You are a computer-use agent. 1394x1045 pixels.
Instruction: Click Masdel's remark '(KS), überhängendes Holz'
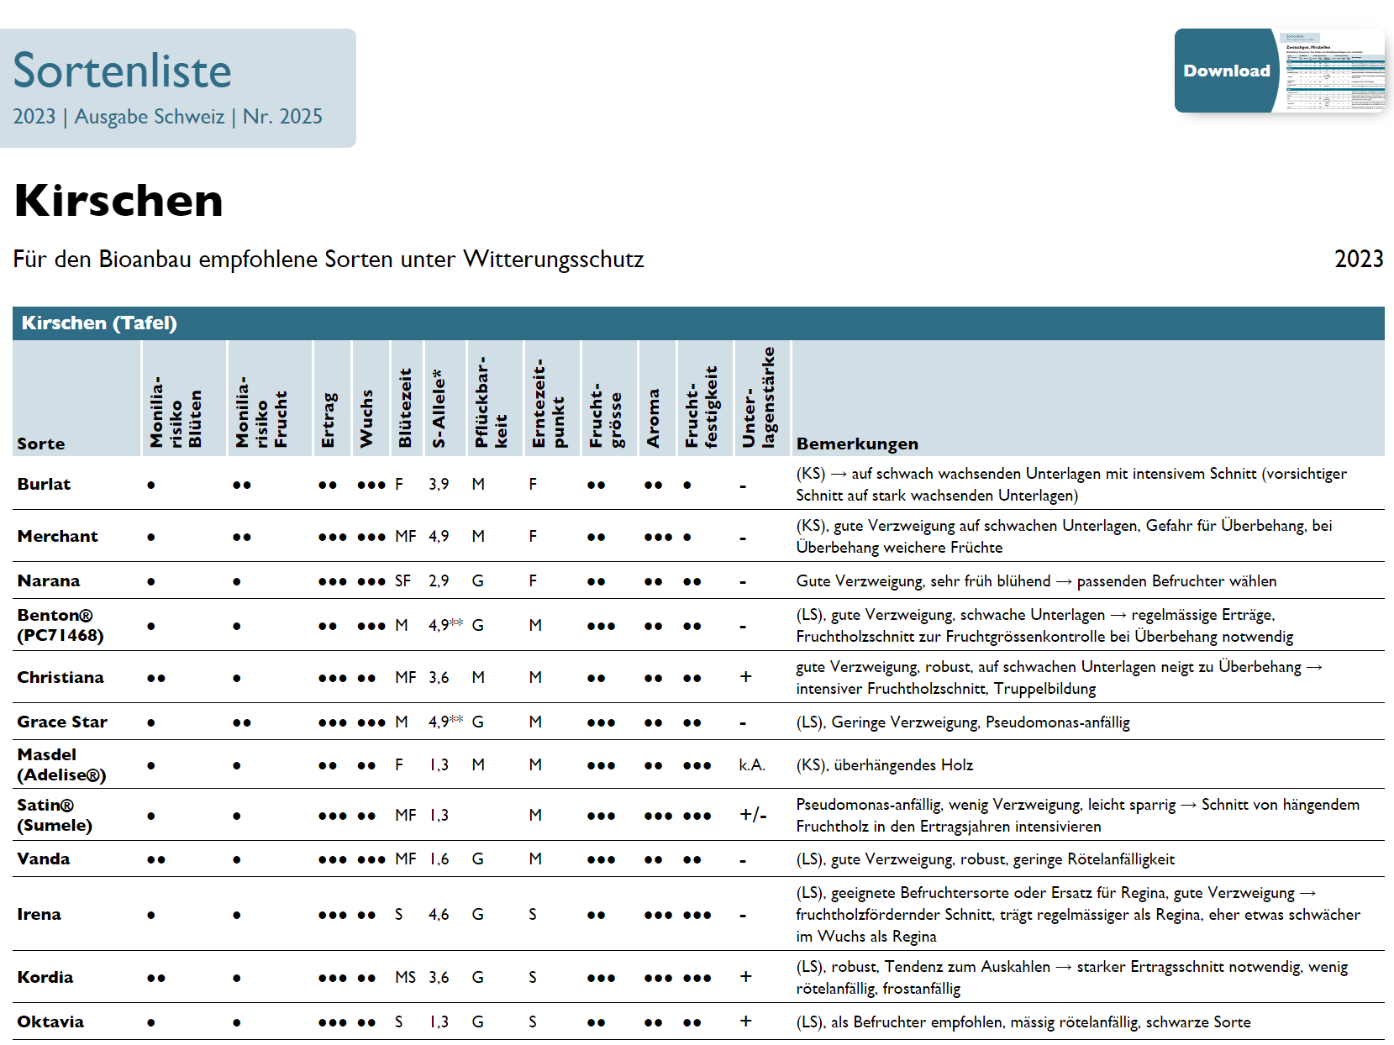tap(885, 764)
